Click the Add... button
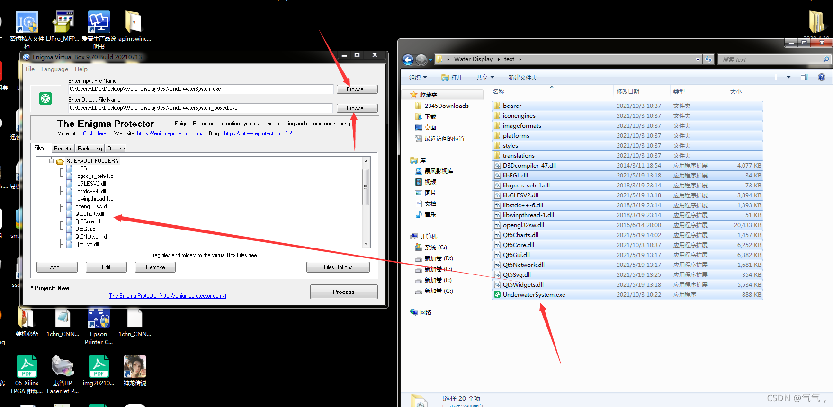The width and height of the screenshot is (833, 407). (57, 267)
